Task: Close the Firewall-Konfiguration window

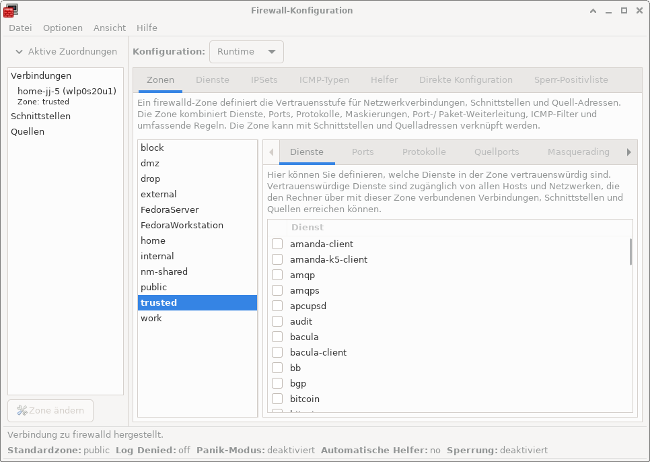Action: coord(639,10)
